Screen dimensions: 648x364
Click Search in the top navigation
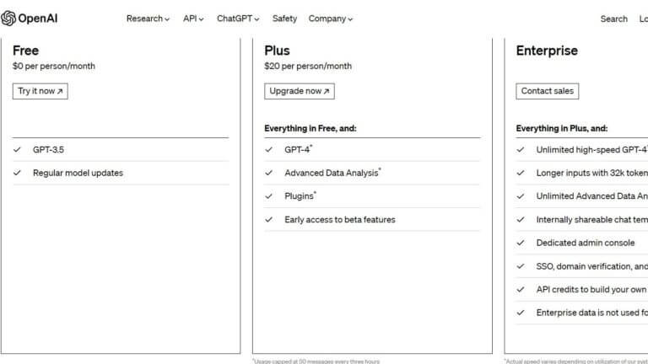[613, 19]
